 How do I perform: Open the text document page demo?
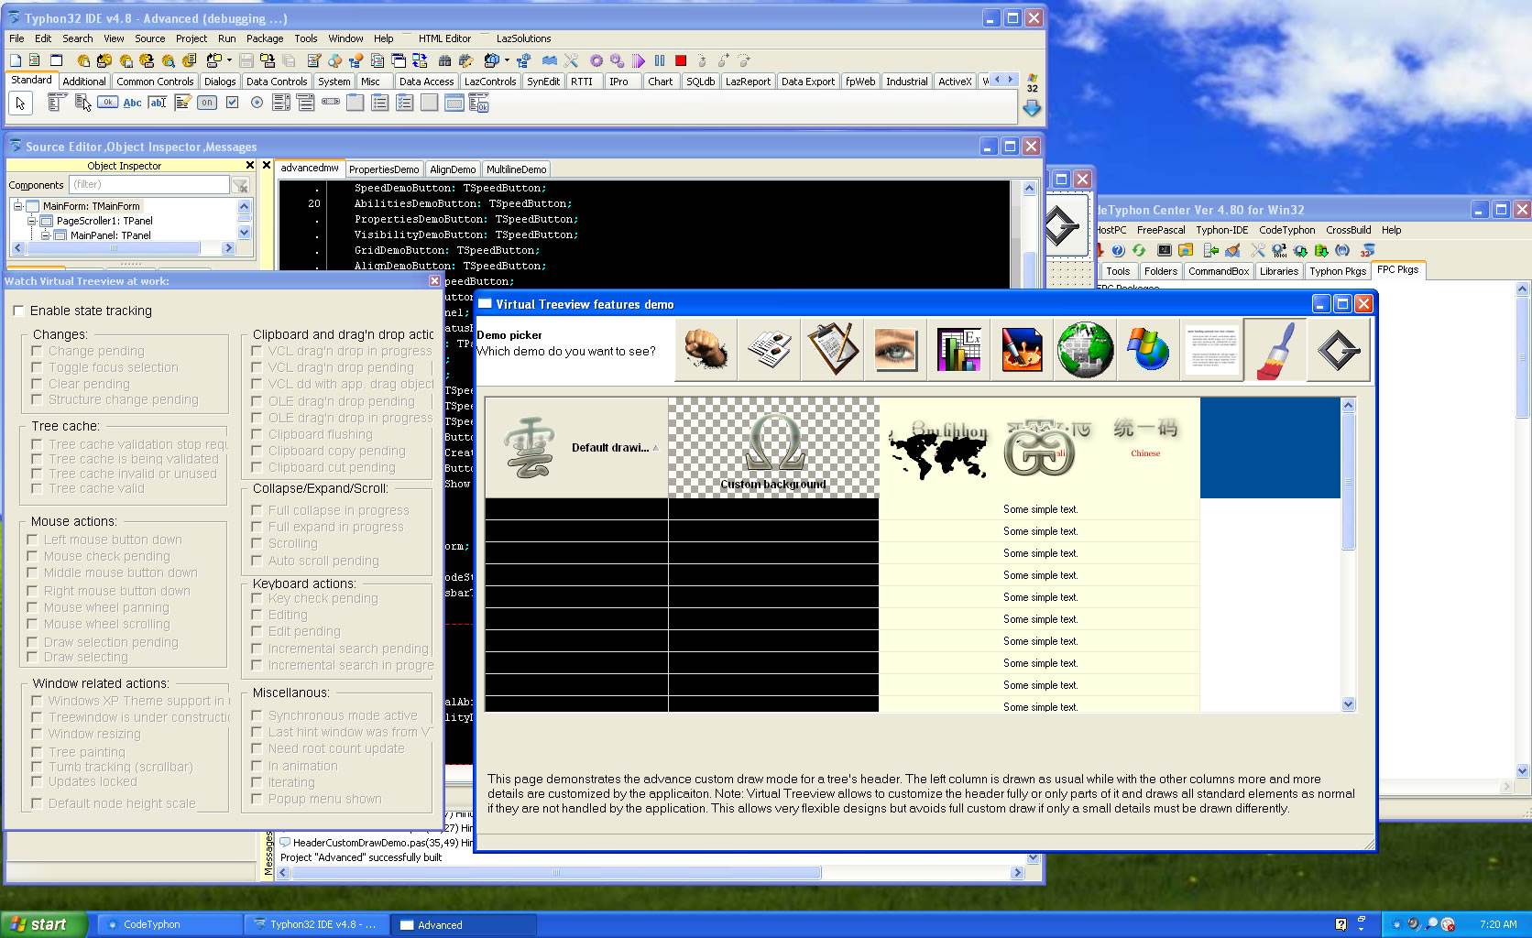click(x=1211, y=350)
